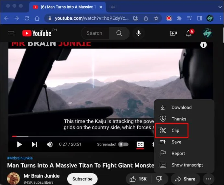Click the video info card icon

pyautogui.click(x=204, y=45)
